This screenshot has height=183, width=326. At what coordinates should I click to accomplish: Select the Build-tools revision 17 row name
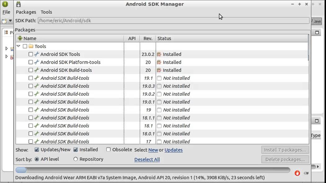65,142
